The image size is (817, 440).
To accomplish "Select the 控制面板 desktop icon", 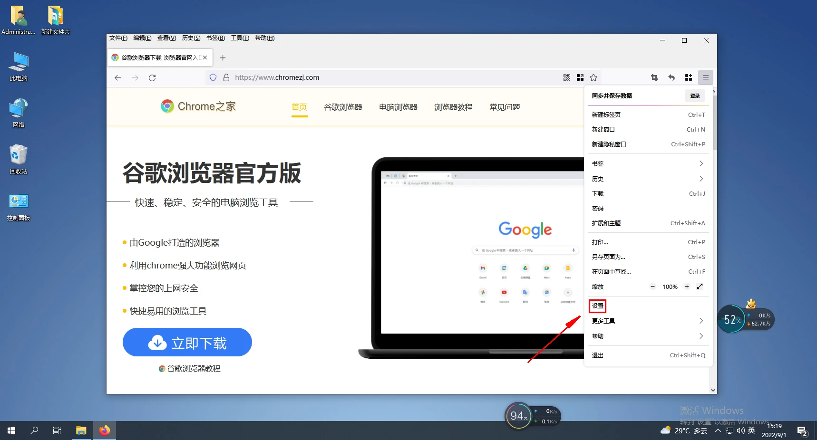I will tap(19, 207).
